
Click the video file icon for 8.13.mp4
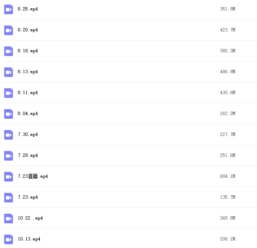pyautogui.click(x=8, y=72)
